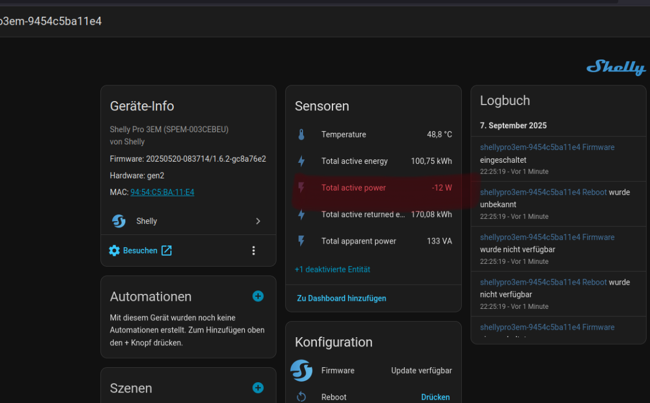
Task: Click the Shelly icon beside Firmware in Konfiguration
Action: click(301, 370)
